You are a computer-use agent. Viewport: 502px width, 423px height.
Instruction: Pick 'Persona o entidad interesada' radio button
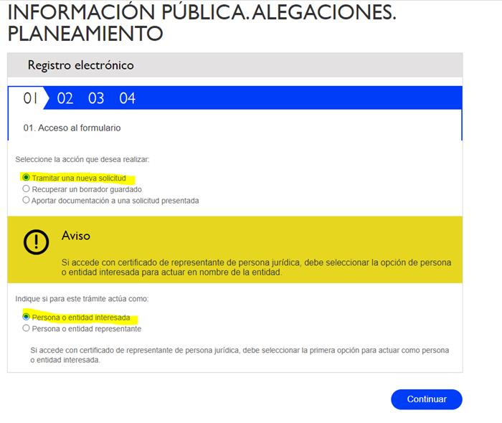[27, 317]
